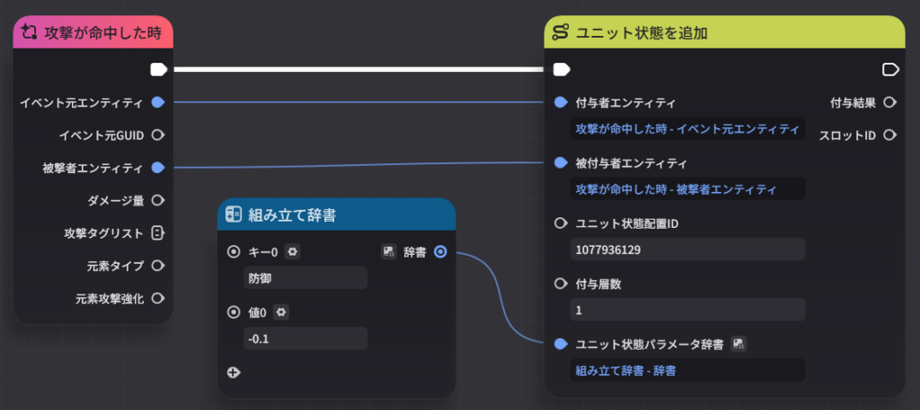920x410 pixels.
Task: Click the 組み立て辞書 node header icon
Action: click(x=234, y=215)
